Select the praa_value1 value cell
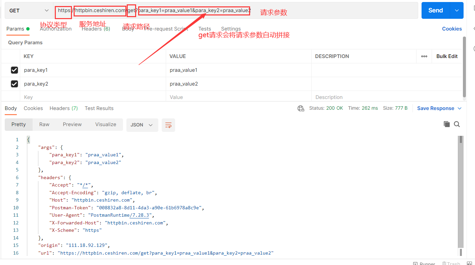 (x=239, y=70)
